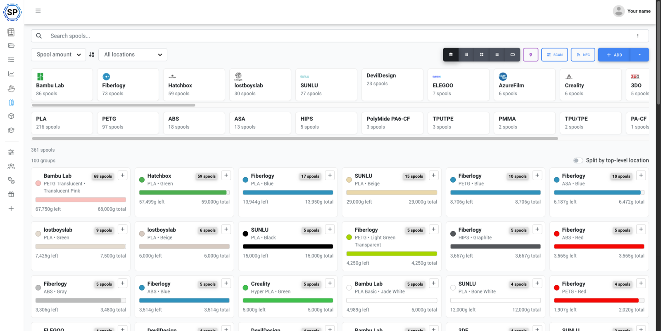Filter by PolyMide PA6-CF material card
The height and width of the screenshot is (331, 661).
tap(392, 123)
